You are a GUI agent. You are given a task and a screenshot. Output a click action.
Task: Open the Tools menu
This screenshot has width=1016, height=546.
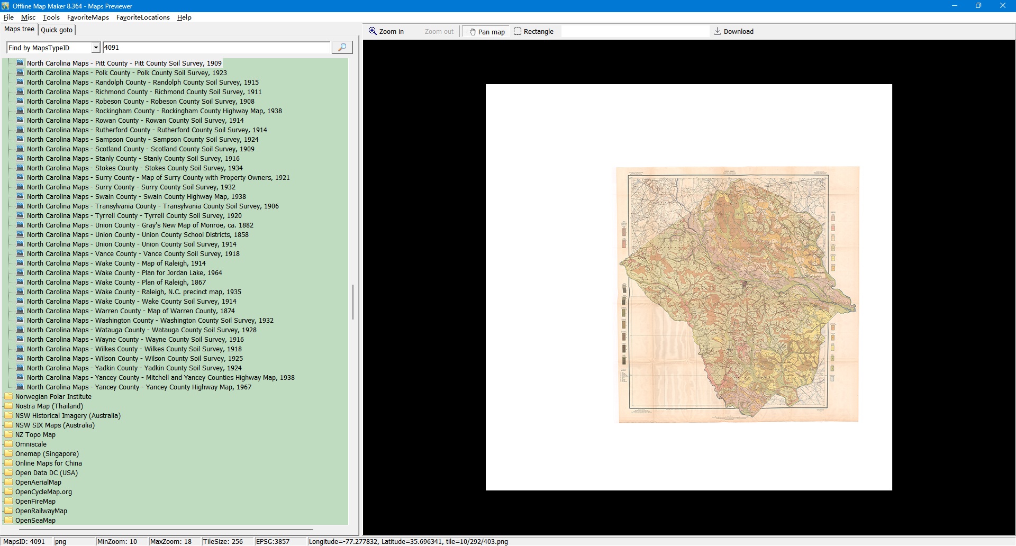(51, 17)
